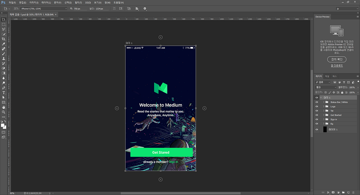This screenshot has width=360, height=195.
Task: Select the Artboard tool in the toolbox
Action: tap(4, 20)
